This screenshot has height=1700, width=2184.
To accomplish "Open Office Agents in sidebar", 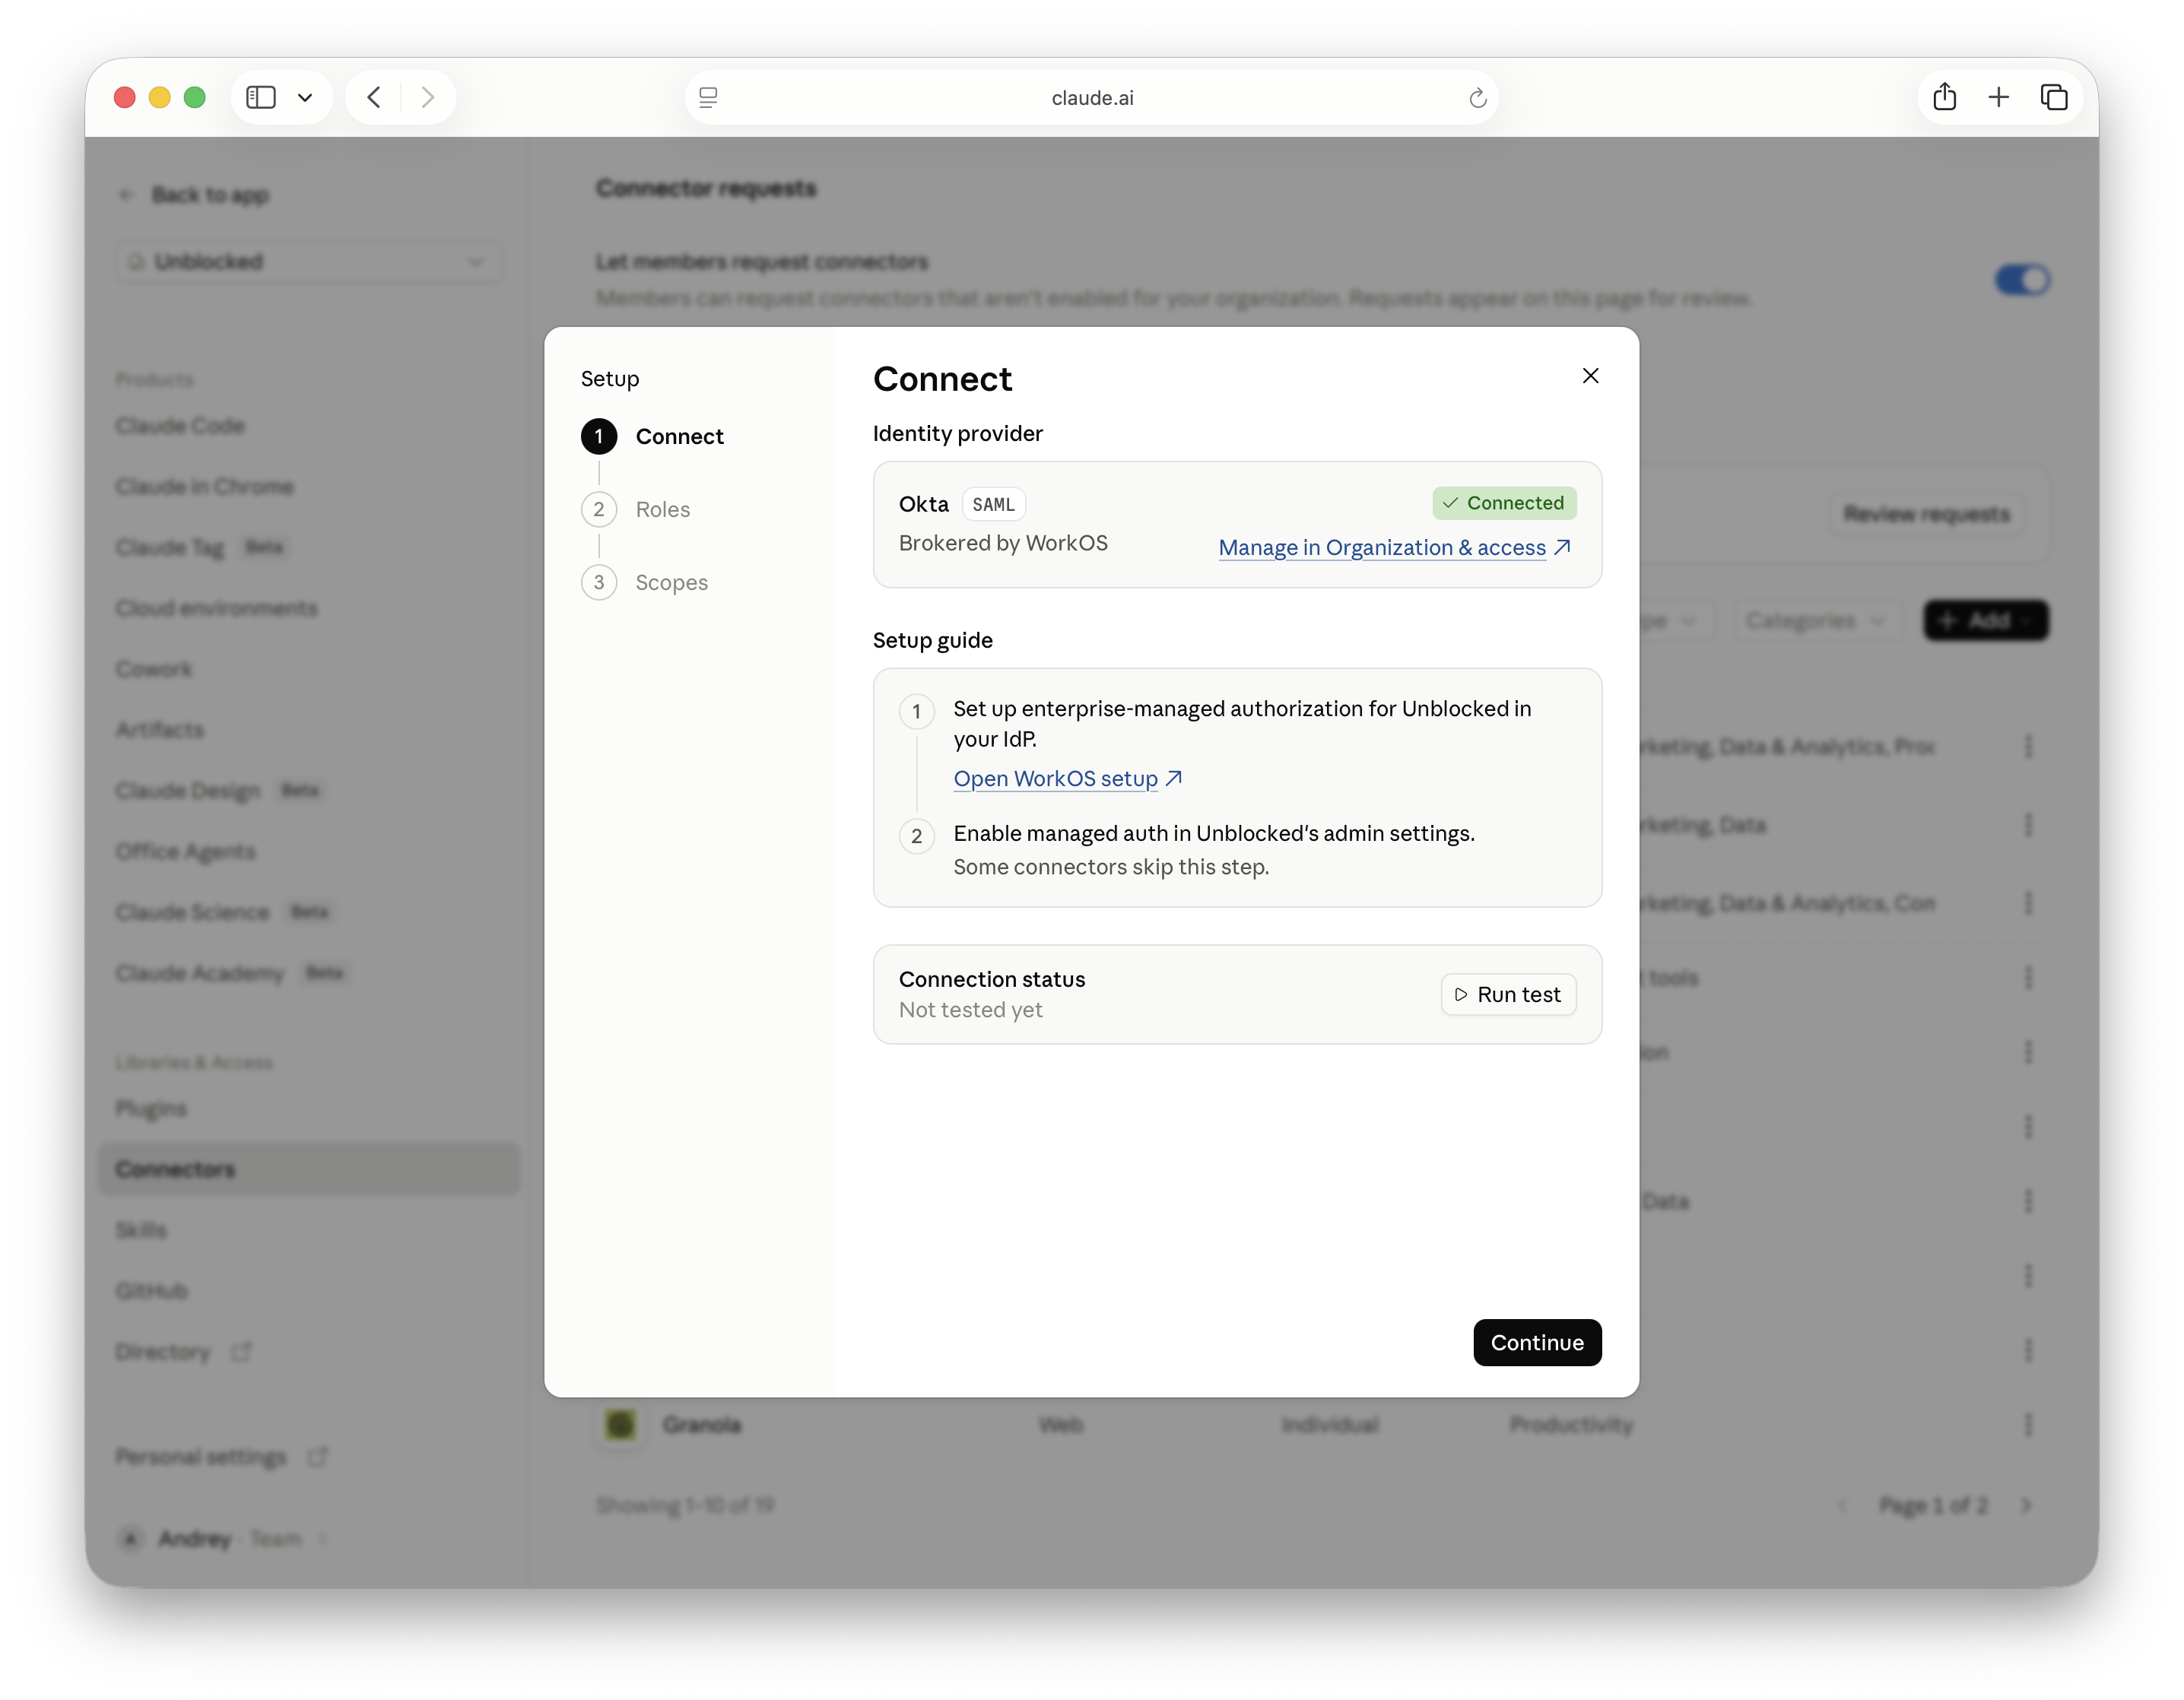I will pos(185,852).
